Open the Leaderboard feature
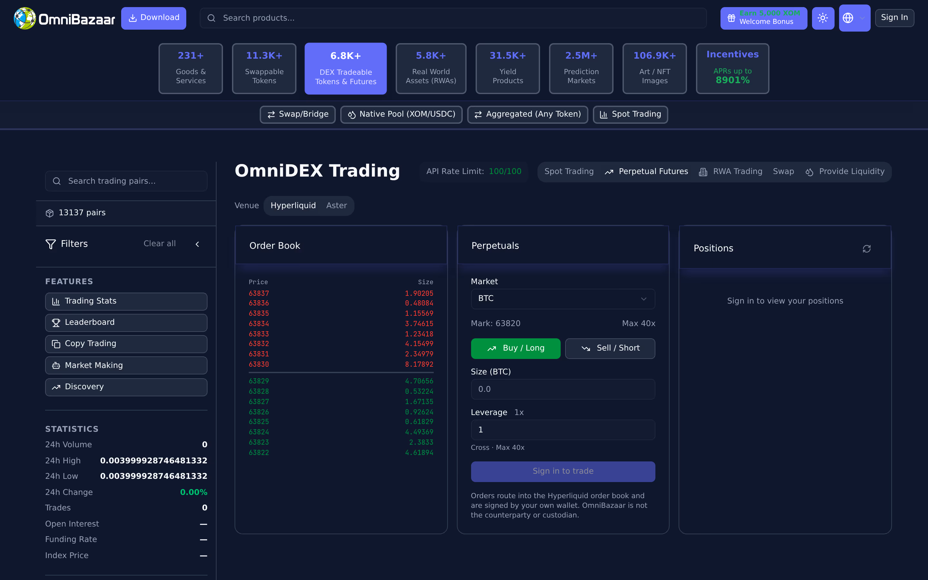The height and width of the screenshot is (580, 928). click(126, 323)
